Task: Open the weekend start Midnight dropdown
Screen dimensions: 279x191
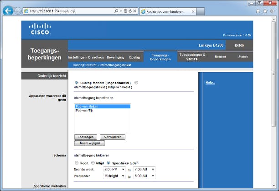Action: pyautogui.click(x=114, y=176)
